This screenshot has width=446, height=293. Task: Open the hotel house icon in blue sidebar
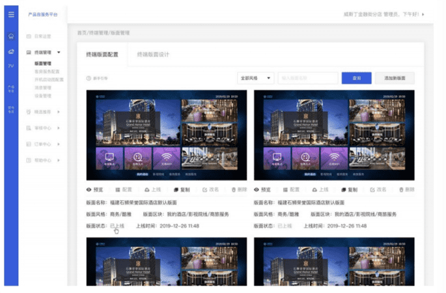pos(11,36)
